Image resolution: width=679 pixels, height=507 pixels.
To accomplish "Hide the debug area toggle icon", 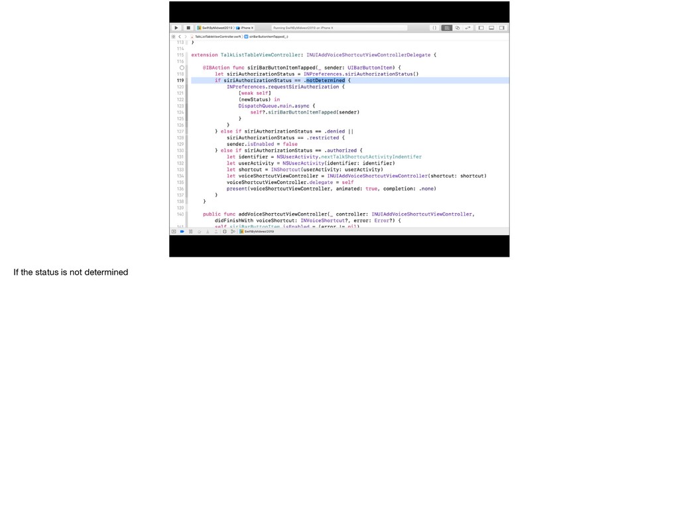I will tap(174, 232).
